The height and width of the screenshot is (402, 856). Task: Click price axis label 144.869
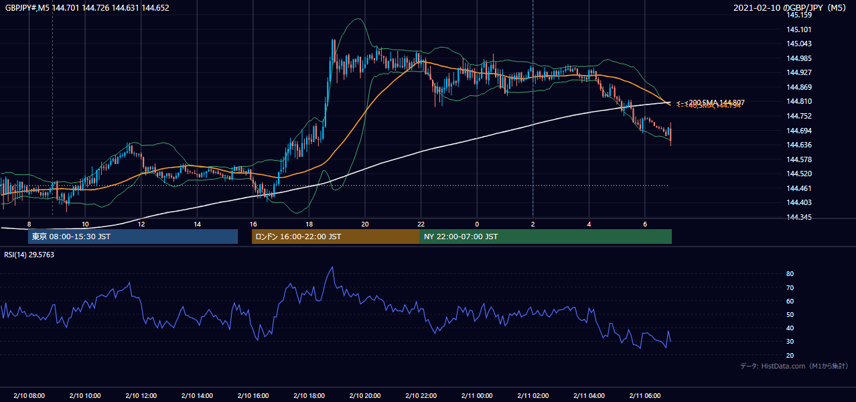click(799, 87)
